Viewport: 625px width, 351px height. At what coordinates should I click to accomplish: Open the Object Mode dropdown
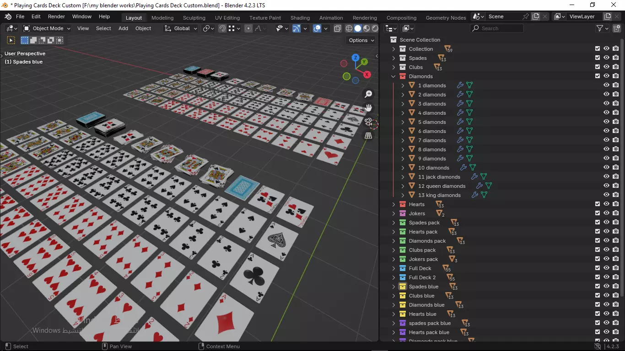47,28
